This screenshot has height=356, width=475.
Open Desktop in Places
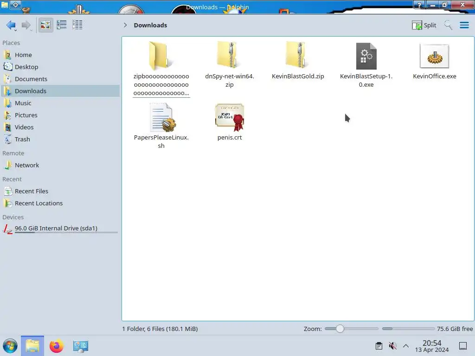pos(60,67)
